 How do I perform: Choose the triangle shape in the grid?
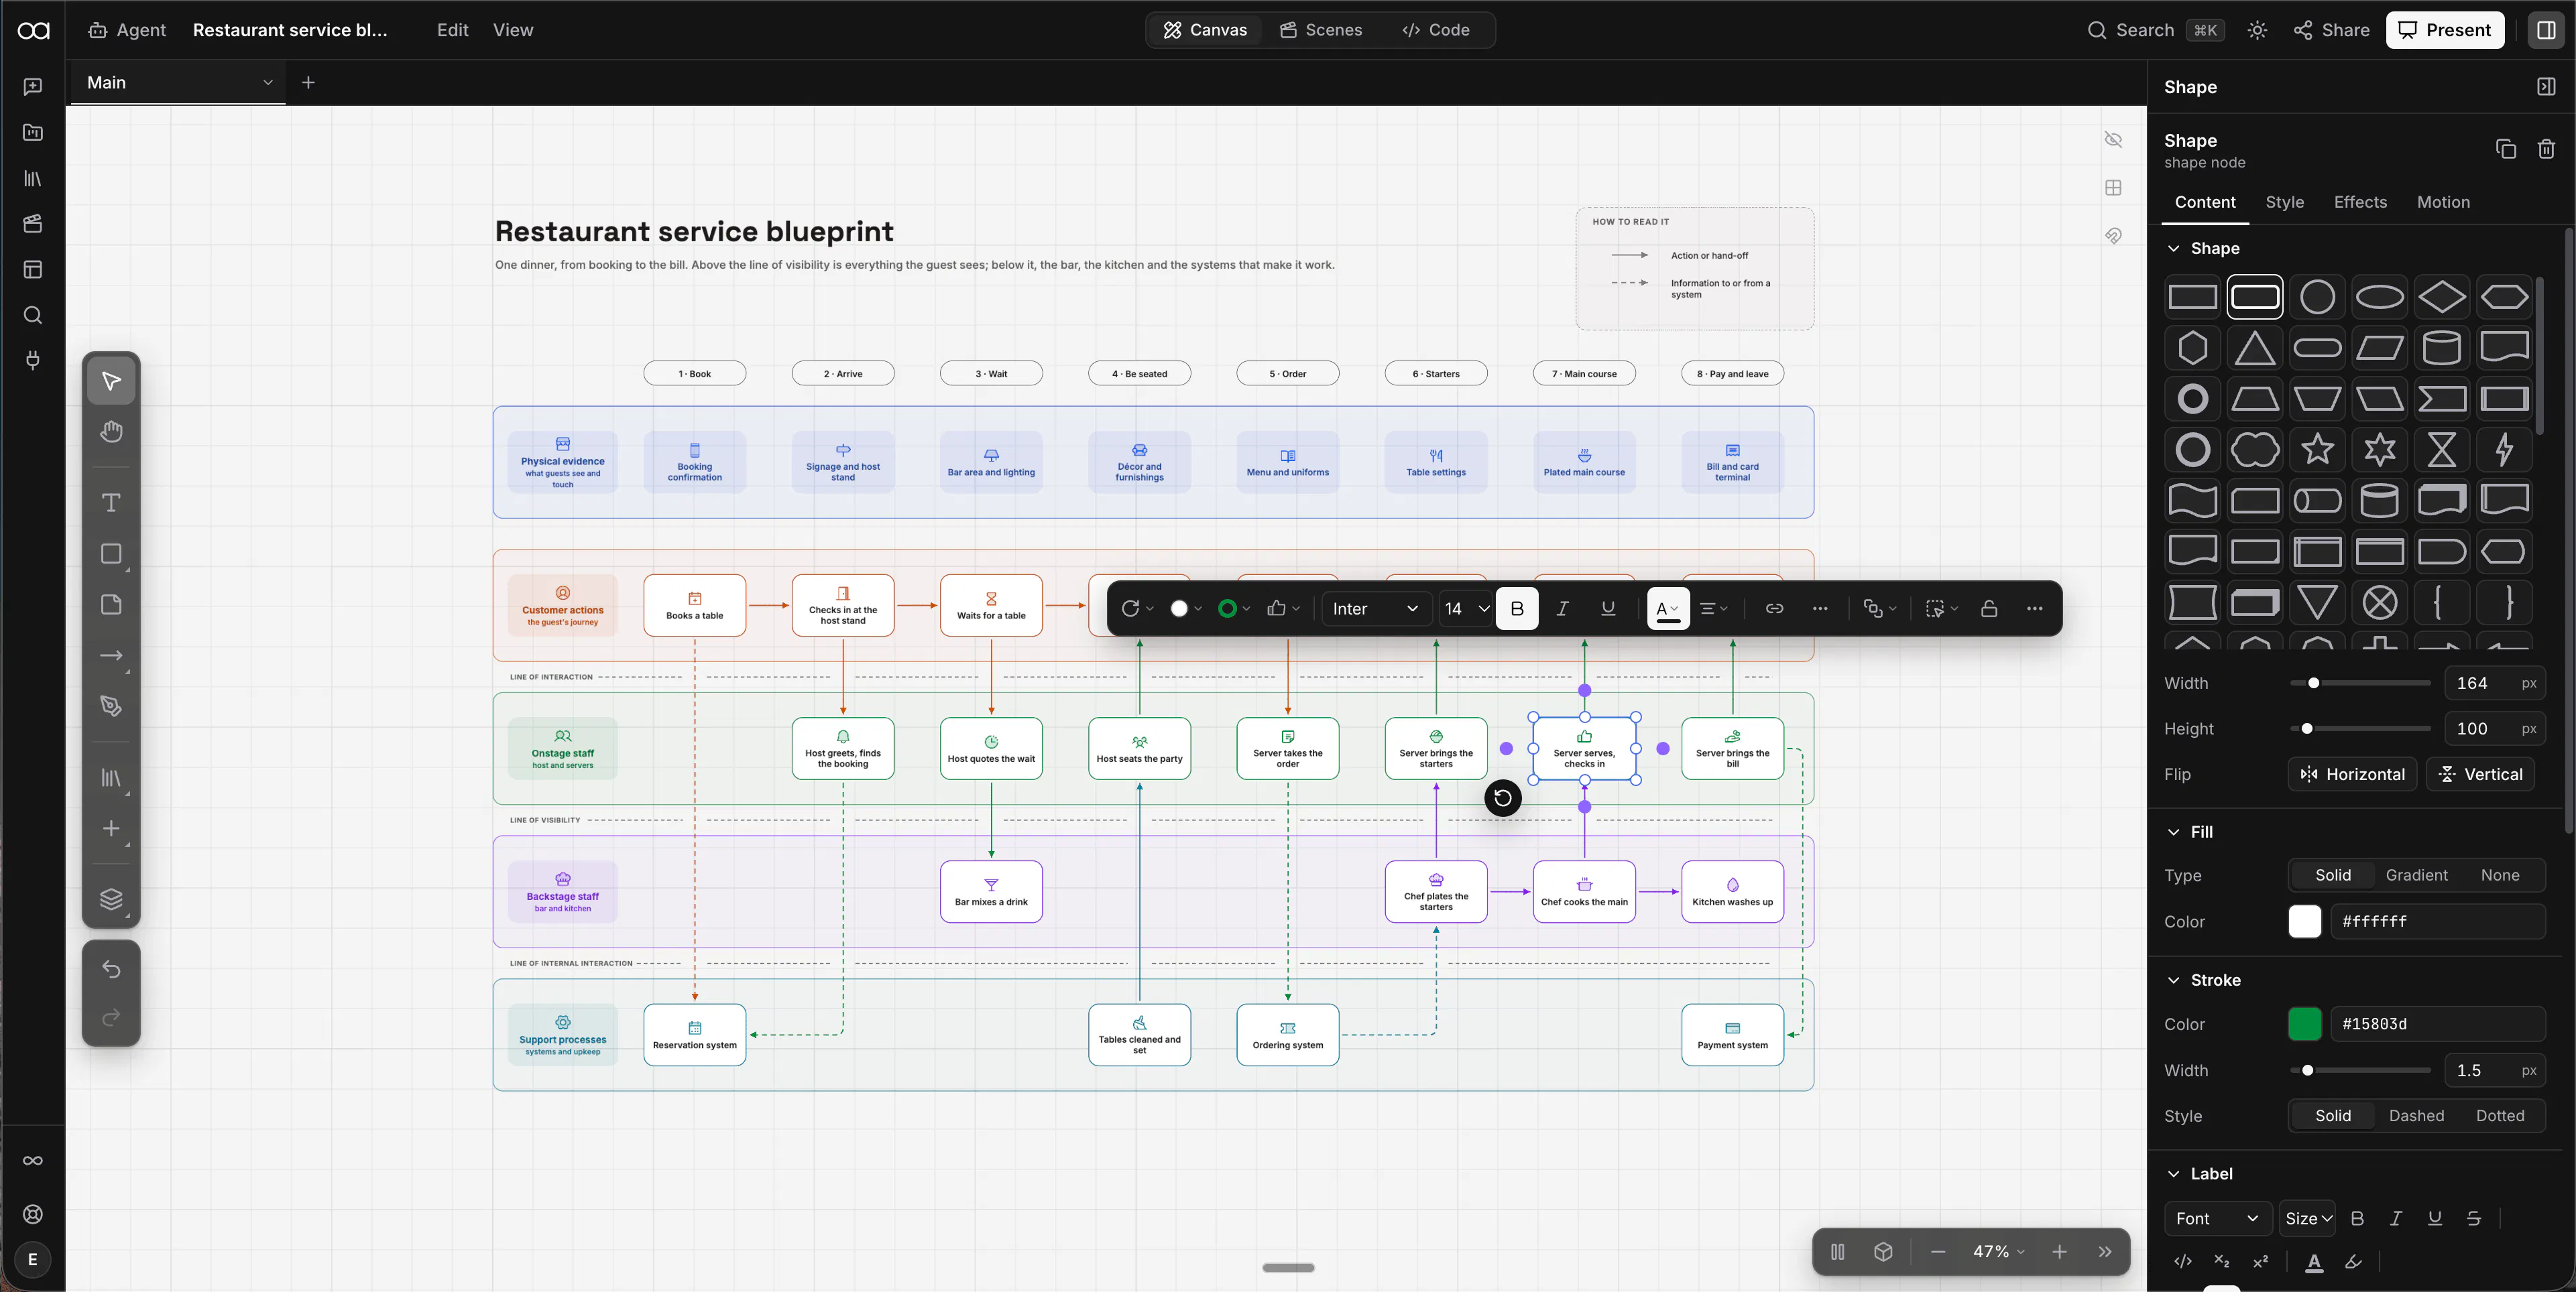point(2255,348)
